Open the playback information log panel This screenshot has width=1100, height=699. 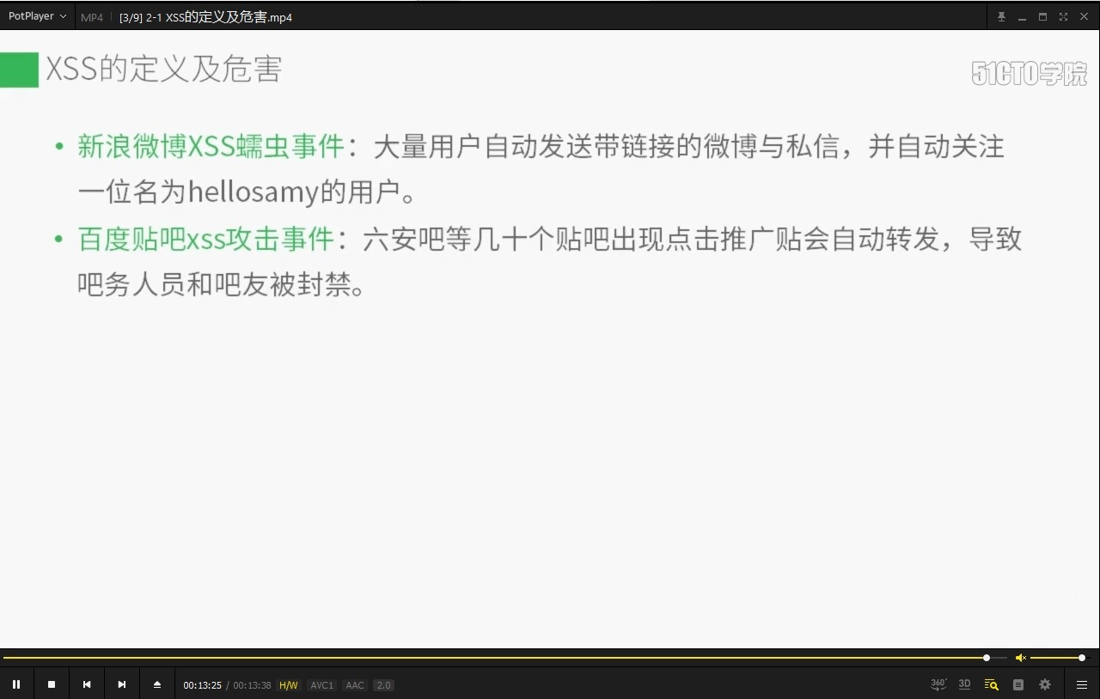[1017, 684]
